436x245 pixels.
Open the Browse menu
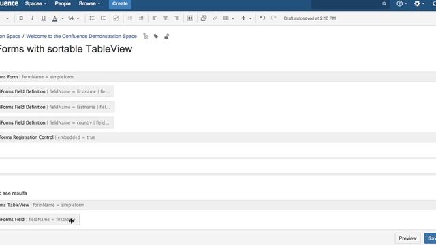click(89, 4)
